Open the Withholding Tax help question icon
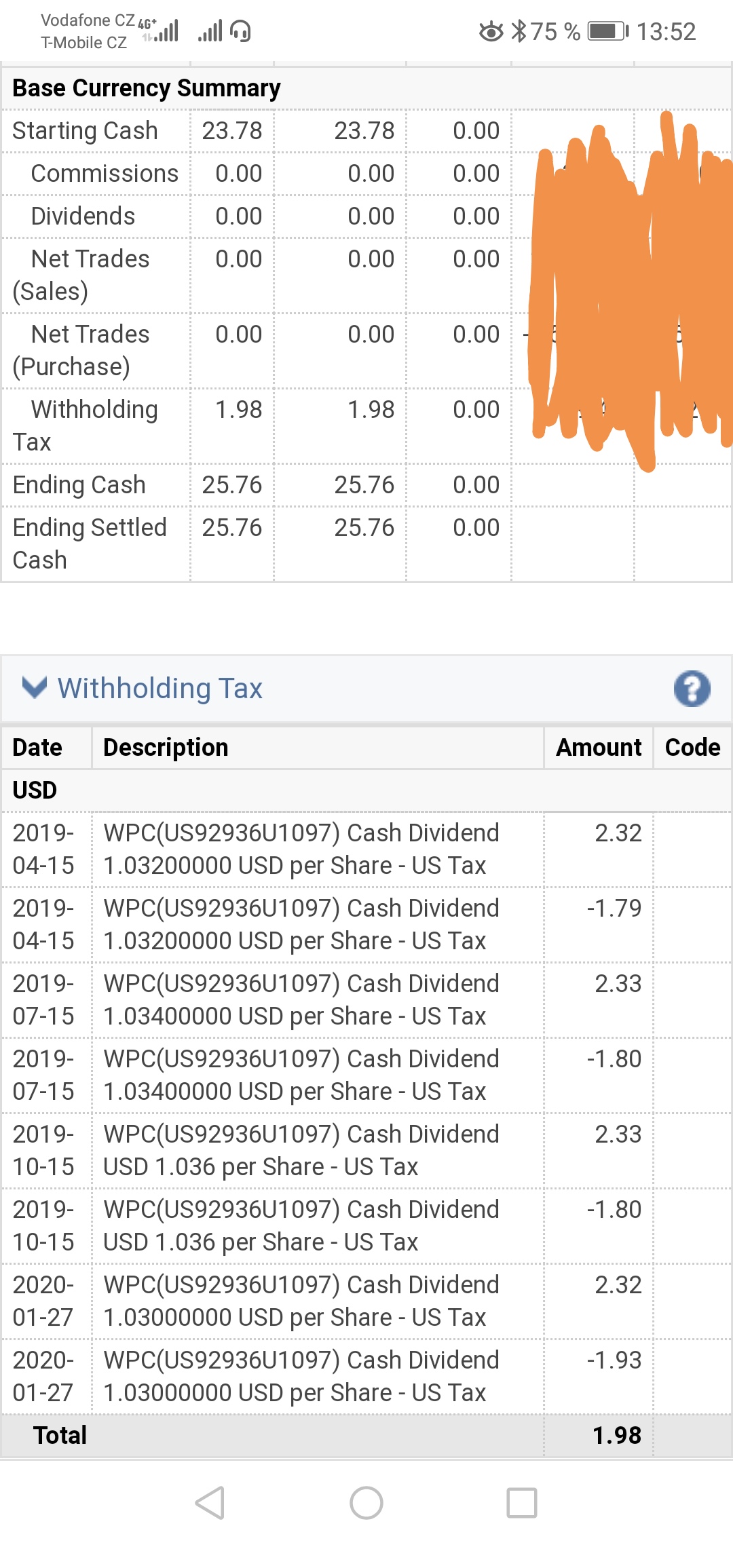733x1547 pixels. (x=692, y=689)
